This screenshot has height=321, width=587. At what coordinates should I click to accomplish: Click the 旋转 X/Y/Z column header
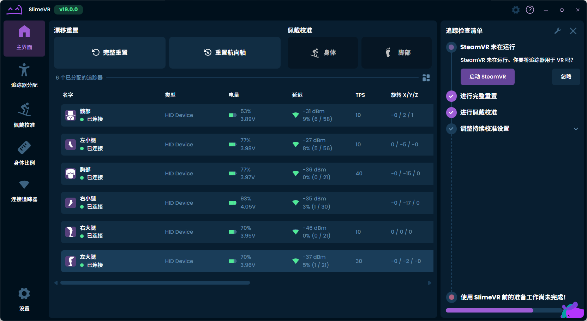405,95
